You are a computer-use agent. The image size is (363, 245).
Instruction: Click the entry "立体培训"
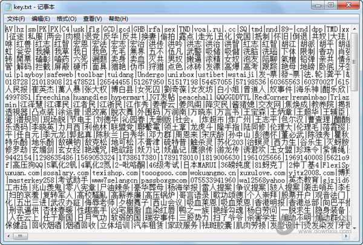[114, 225]
